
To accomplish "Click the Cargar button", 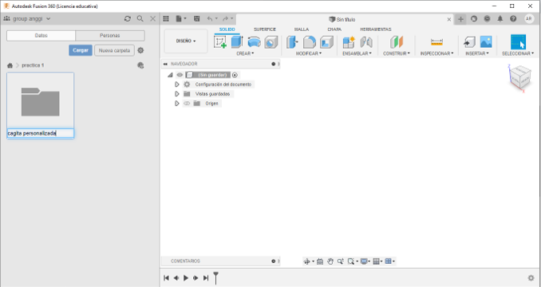I will tap(81, 50).
